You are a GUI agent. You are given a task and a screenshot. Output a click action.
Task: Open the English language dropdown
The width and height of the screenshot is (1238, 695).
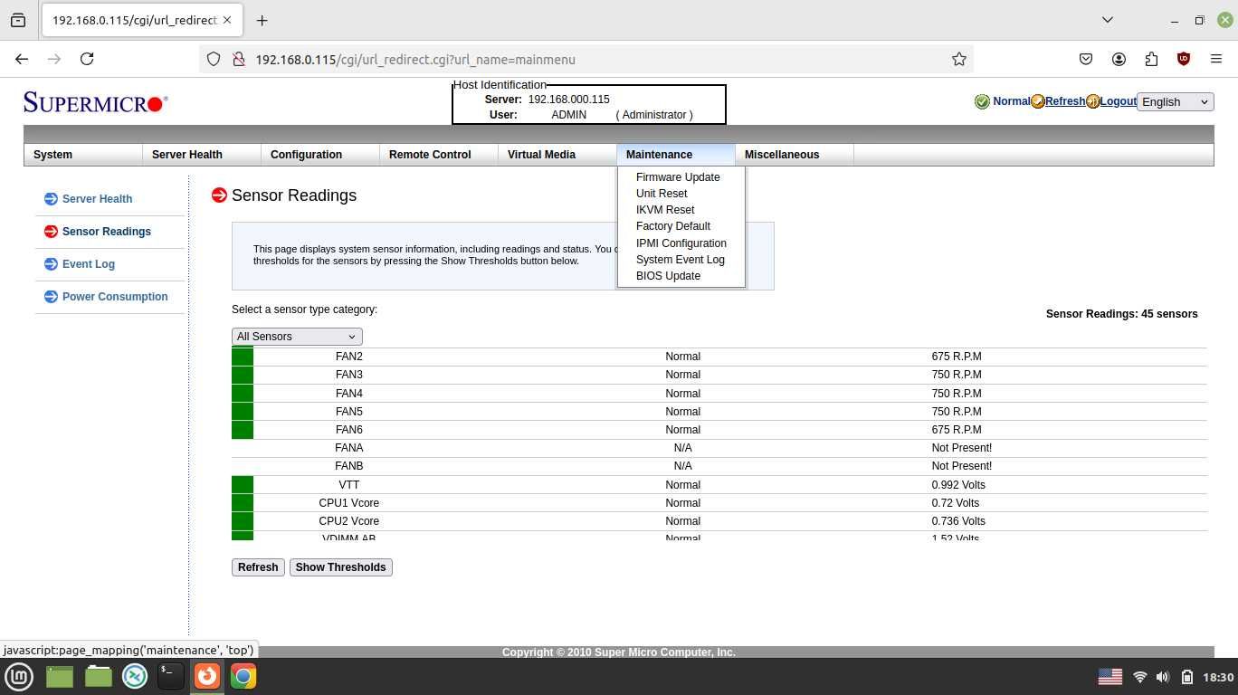(1175, 101)
